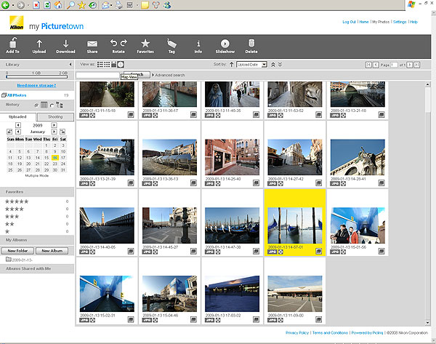Go to the last page of results
Image resolution: width=436 pixels, height=344 pixels.
click(416, 65)
